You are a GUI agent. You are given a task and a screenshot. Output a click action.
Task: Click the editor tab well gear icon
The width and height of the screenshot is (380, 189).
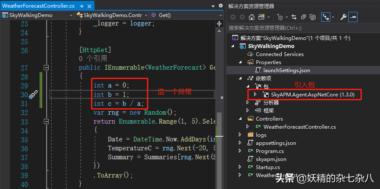(x=220, y=6)
